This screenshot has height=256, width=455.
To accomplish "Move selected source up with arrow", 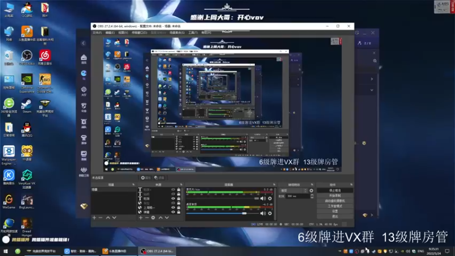I will click(160, 217).
